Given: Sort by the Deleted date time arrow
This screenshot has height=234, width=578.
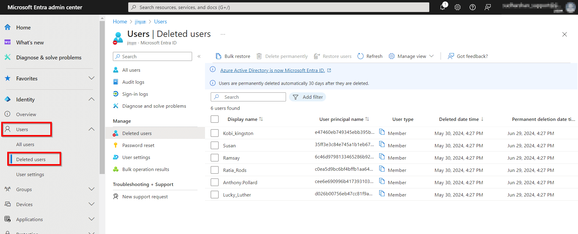Looking at the screenshot, I should [482, 119].
